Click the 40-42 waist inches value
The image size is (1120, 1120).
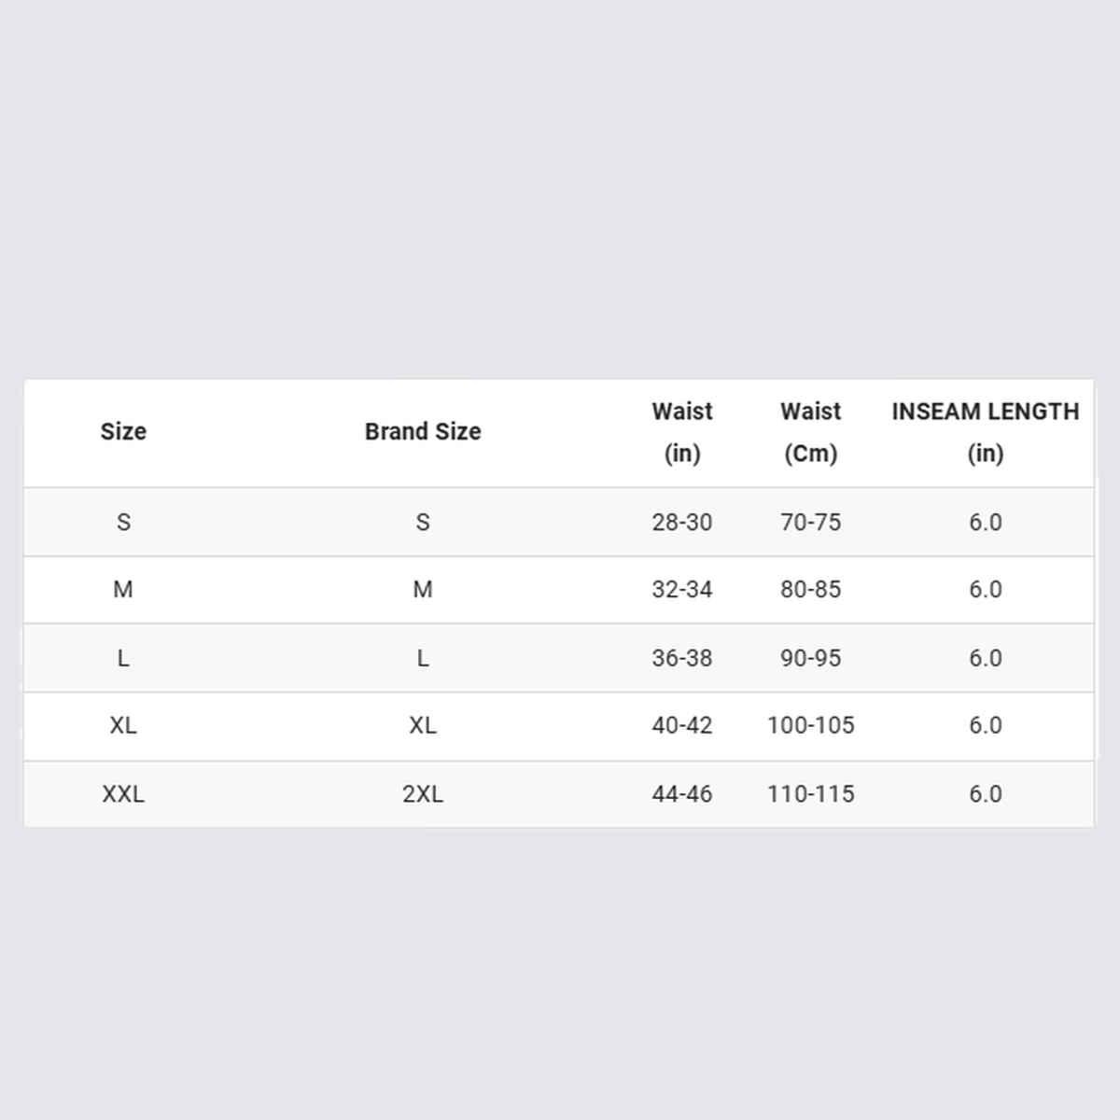[x=682, y=725]
